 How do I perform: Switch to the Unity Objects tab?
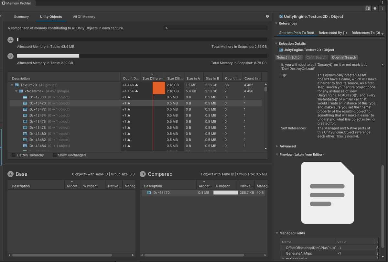[51, 16]
